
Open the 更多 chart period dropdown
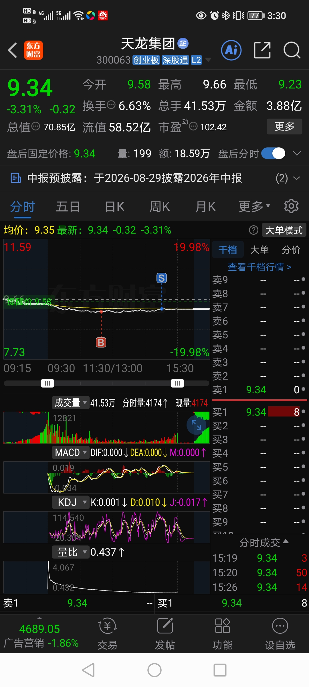tap(254, 206)
